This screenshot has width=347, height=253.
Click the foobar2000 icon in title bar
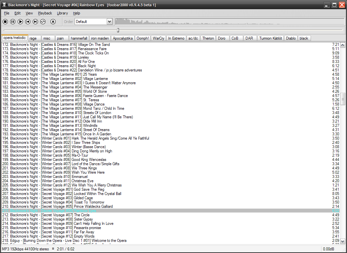tap(4, 5)
